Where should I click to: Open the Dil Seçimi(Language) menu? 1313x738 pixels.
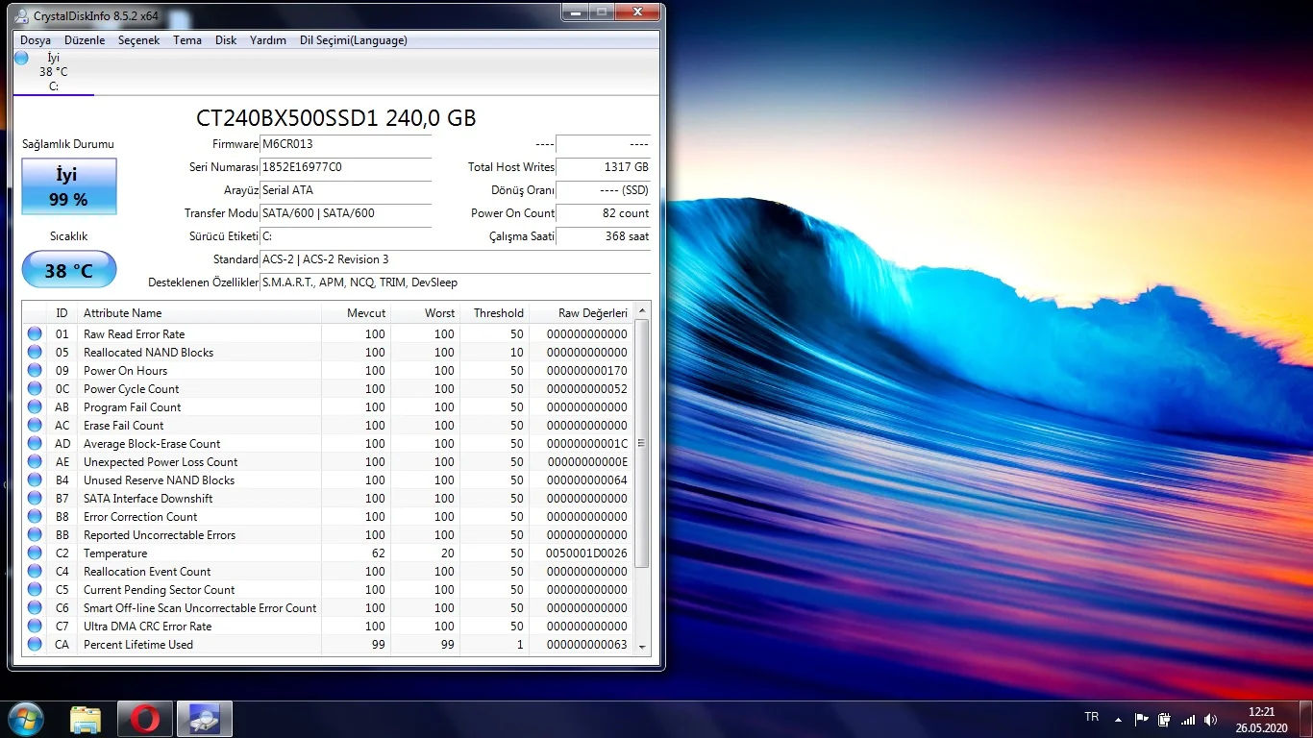point(353,40)
